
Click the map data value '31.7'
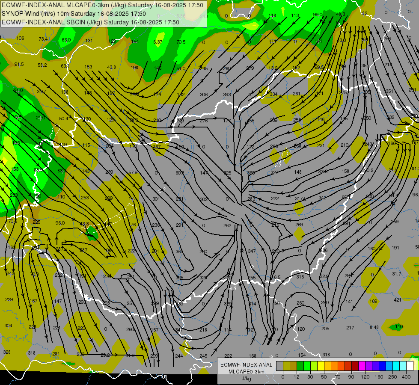coord(397,274)
